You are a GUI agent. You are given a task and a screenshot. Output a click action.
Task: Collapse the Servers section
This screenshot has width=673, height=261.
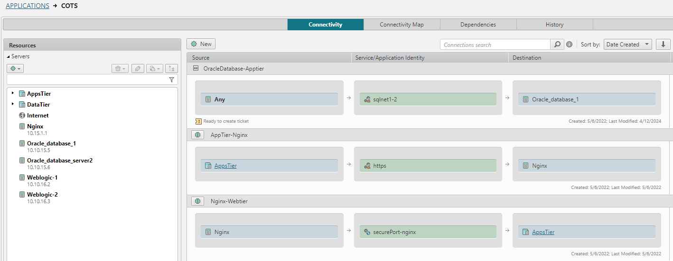click(x=8, y=57)
